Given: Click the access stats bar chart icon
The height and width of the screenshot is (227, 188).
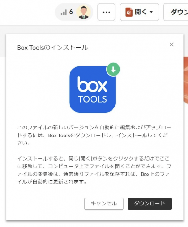Looking at the screenshot, I should 64,12.
